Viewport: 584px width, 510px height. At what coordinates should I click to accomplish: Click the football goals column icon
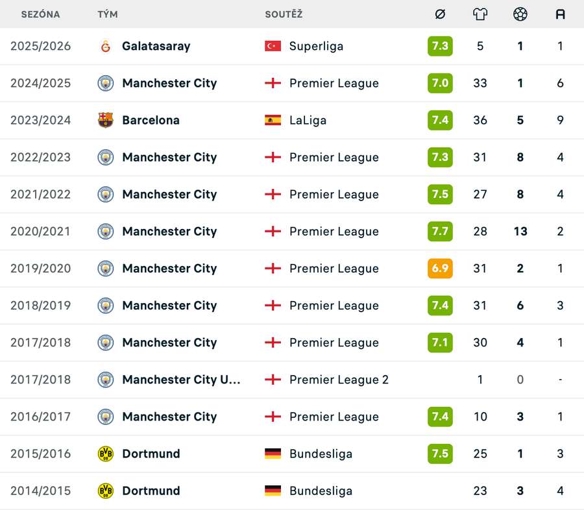[520, 14]
